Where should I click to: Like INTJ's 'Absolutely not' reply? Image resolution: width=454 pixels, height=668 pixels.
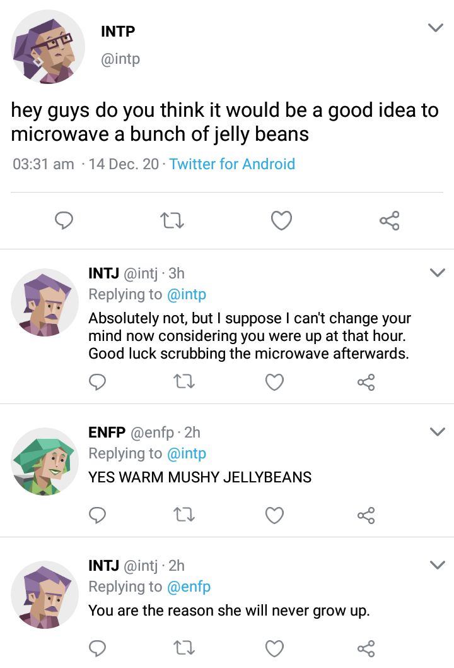(x=274, y=382)
